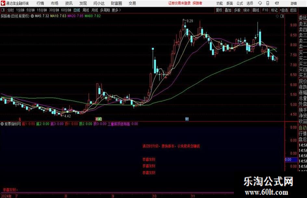This screenshot has height=198, width=307.
Task: Click the headset support icon
Action: 260,3
